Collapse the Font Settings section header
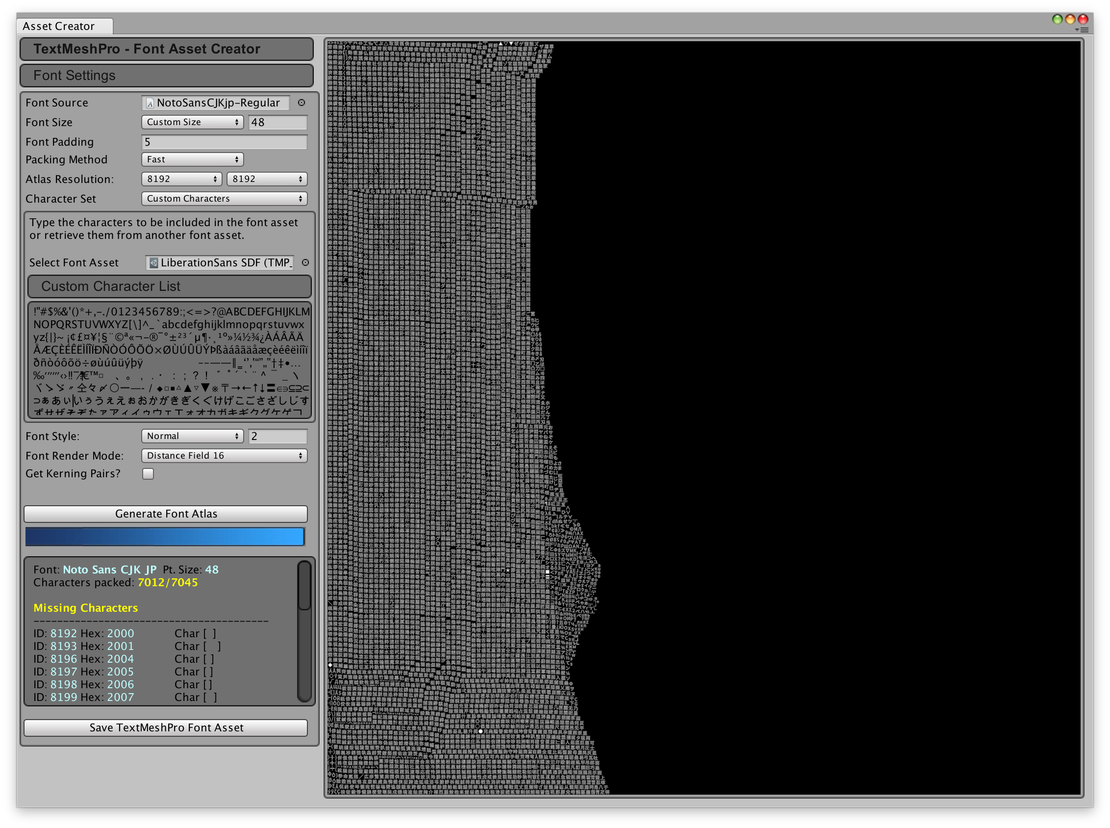This screenshot has width=1110, height=828. [166, 75]
